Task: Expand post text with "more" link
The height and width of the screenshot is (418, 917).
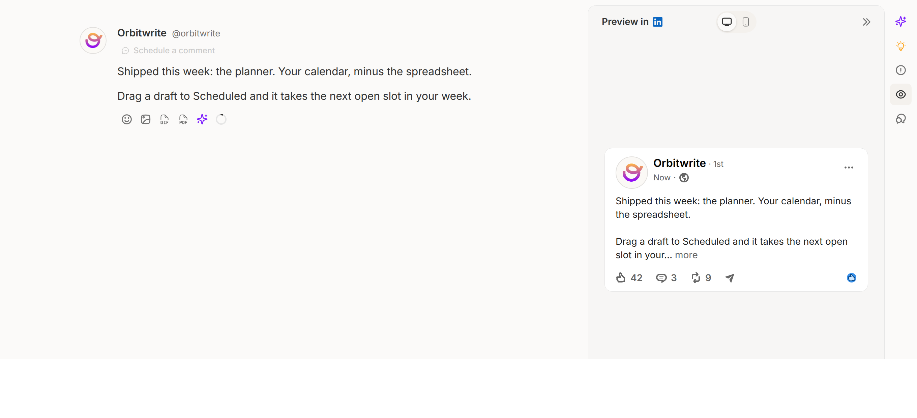Action: click(686, 255)
